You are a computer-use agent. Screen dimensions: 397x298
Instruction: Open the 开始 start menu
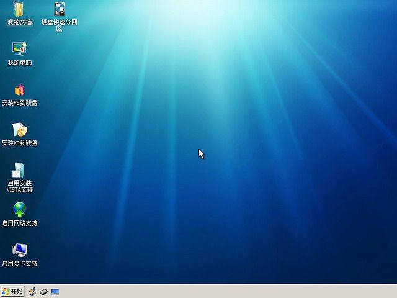(x=12, y=291)
